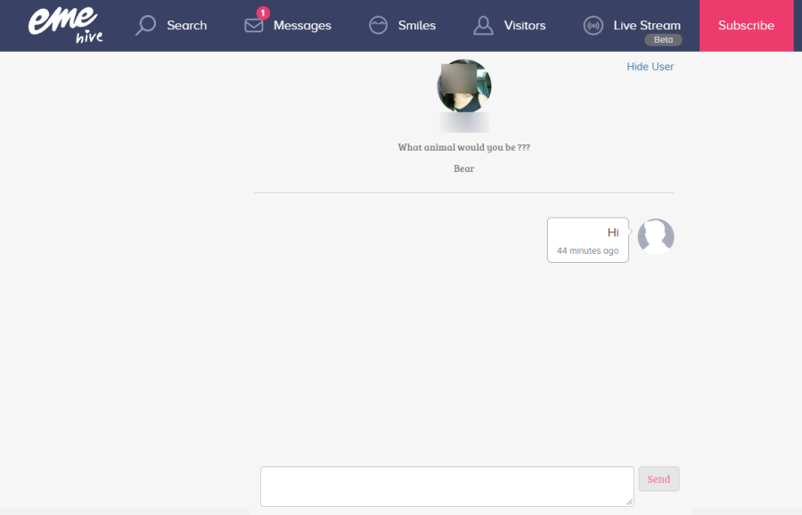Click the Live Stream broadcast icon

point(593,25)
